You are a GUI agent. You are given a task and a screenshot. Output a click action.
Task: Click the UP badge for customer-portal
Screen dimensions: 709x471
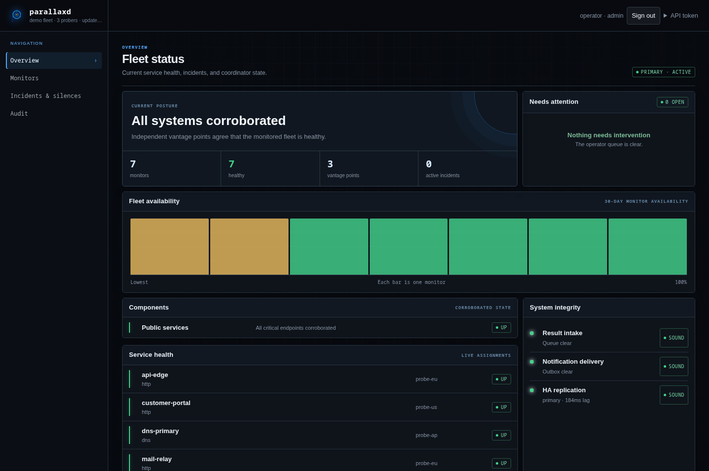[x=501, y=408]
